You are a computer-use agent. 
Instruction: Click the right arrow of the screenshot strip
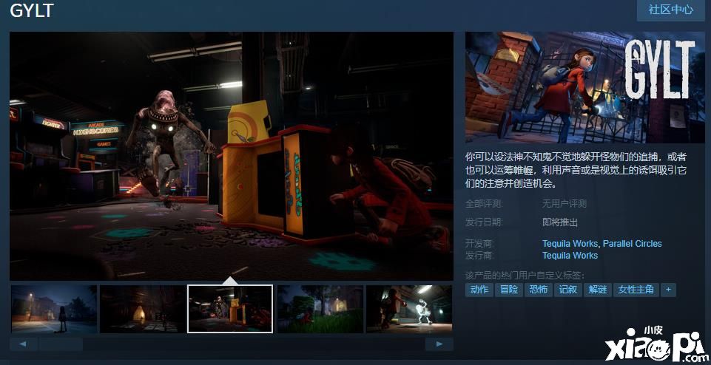coord(439,344)
